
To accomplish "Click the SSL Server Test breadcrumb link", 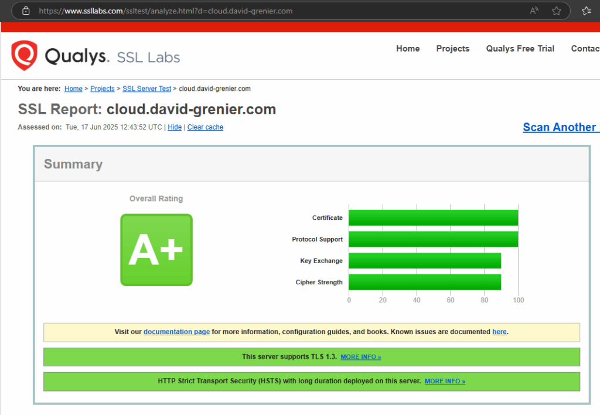I will click(146, 89).
